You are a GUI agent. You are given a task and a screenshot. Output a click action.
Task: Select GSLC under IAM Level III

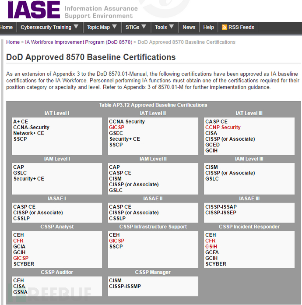pos(212,178)
